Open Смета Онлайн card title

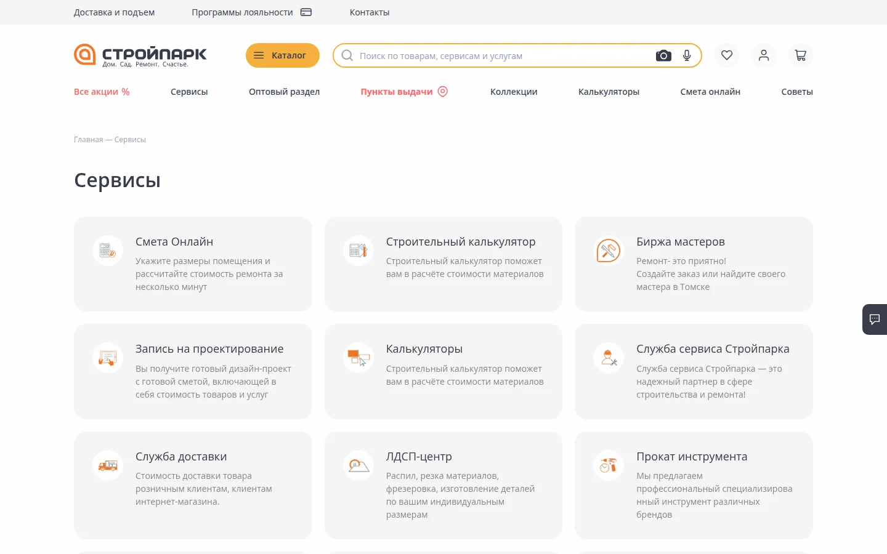[x=174, y=242]
